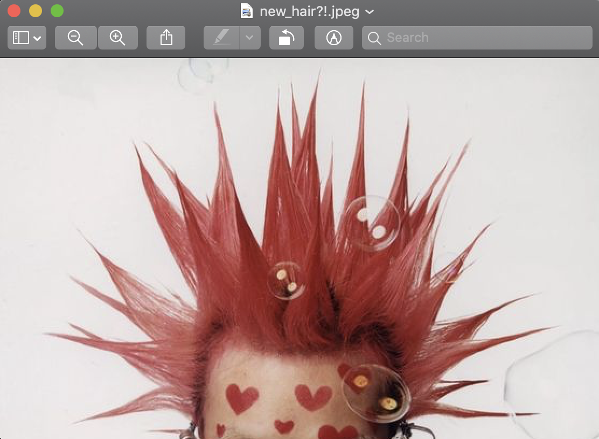Expand the highlight color dropdown arrow
The width and height of the screenshot is (599, 439).
pyautogui.click(x=250, y=38)
